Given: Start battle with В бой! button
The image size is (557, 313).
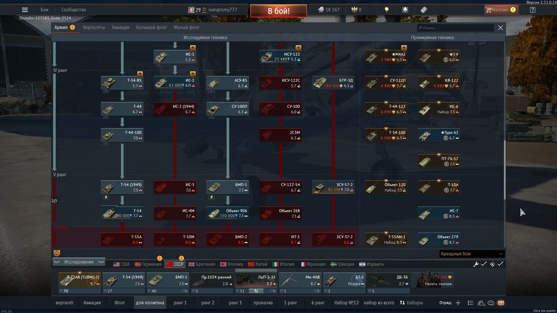Looking at the screenshot, I should coord(278,11).
